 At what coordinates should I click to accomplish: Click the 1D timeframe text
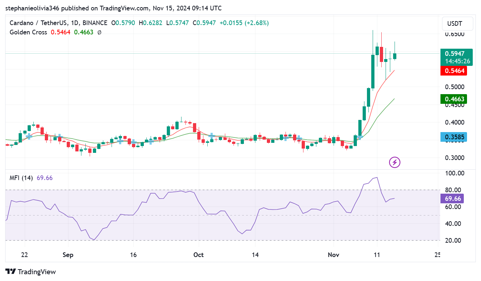75,23
